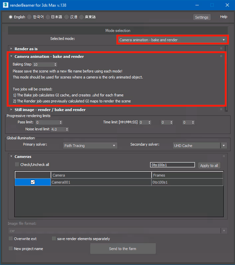This screenshot has width=235, height=265.
Task: Open the Help menu
Action: 223,17
